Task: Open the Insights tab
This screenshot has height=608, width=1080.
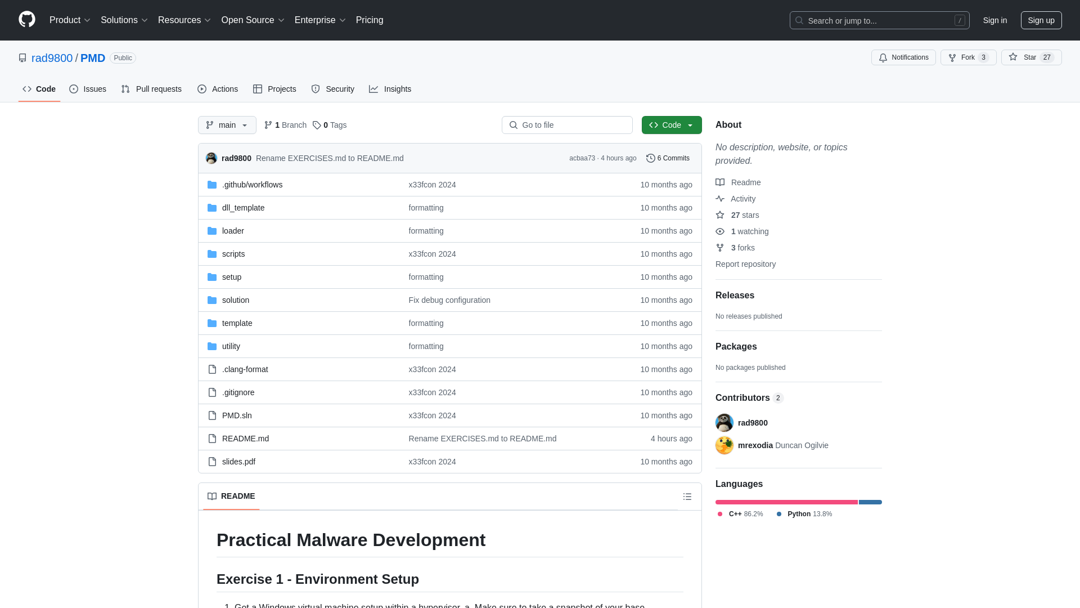Action: coord(390,89)
